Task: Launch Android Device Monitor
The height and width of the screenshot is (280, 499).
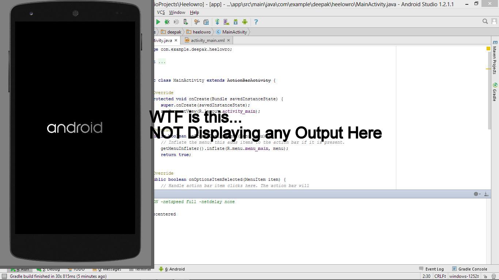Action: pos(245,22)
